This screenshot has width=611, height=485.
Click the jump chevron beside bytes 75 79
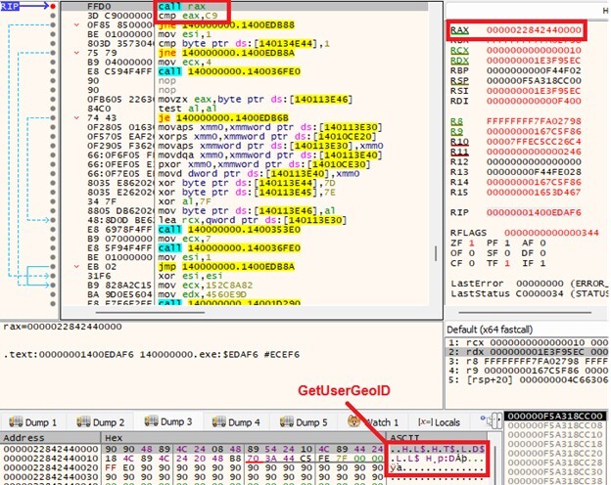76,53
